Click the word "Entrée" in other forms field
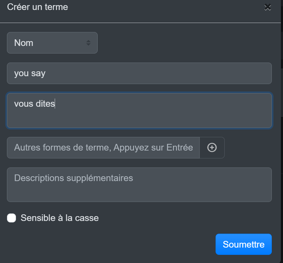Image resolution: width=283 pixels, height=263 pixels. [x=180, y=148]
